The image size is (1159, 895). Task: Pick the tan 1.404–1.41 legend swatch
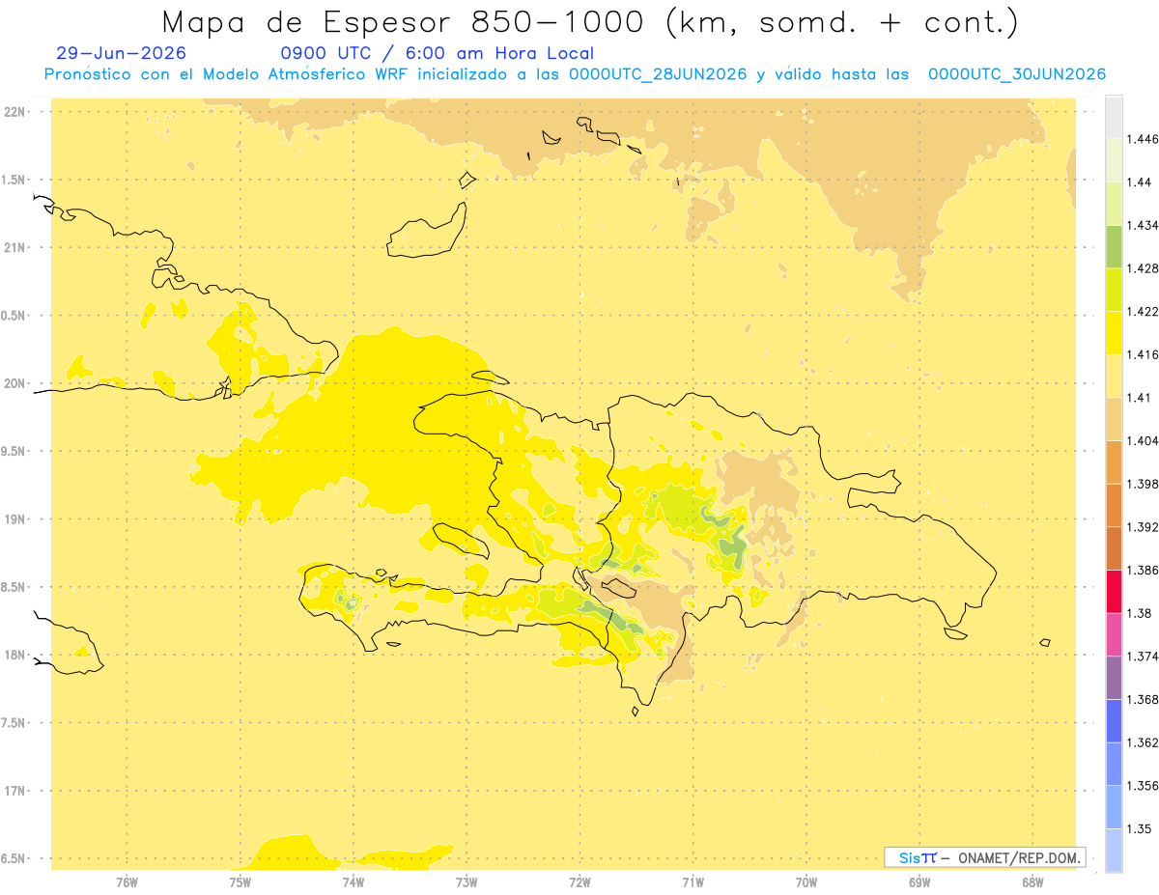coord(1114,419)
